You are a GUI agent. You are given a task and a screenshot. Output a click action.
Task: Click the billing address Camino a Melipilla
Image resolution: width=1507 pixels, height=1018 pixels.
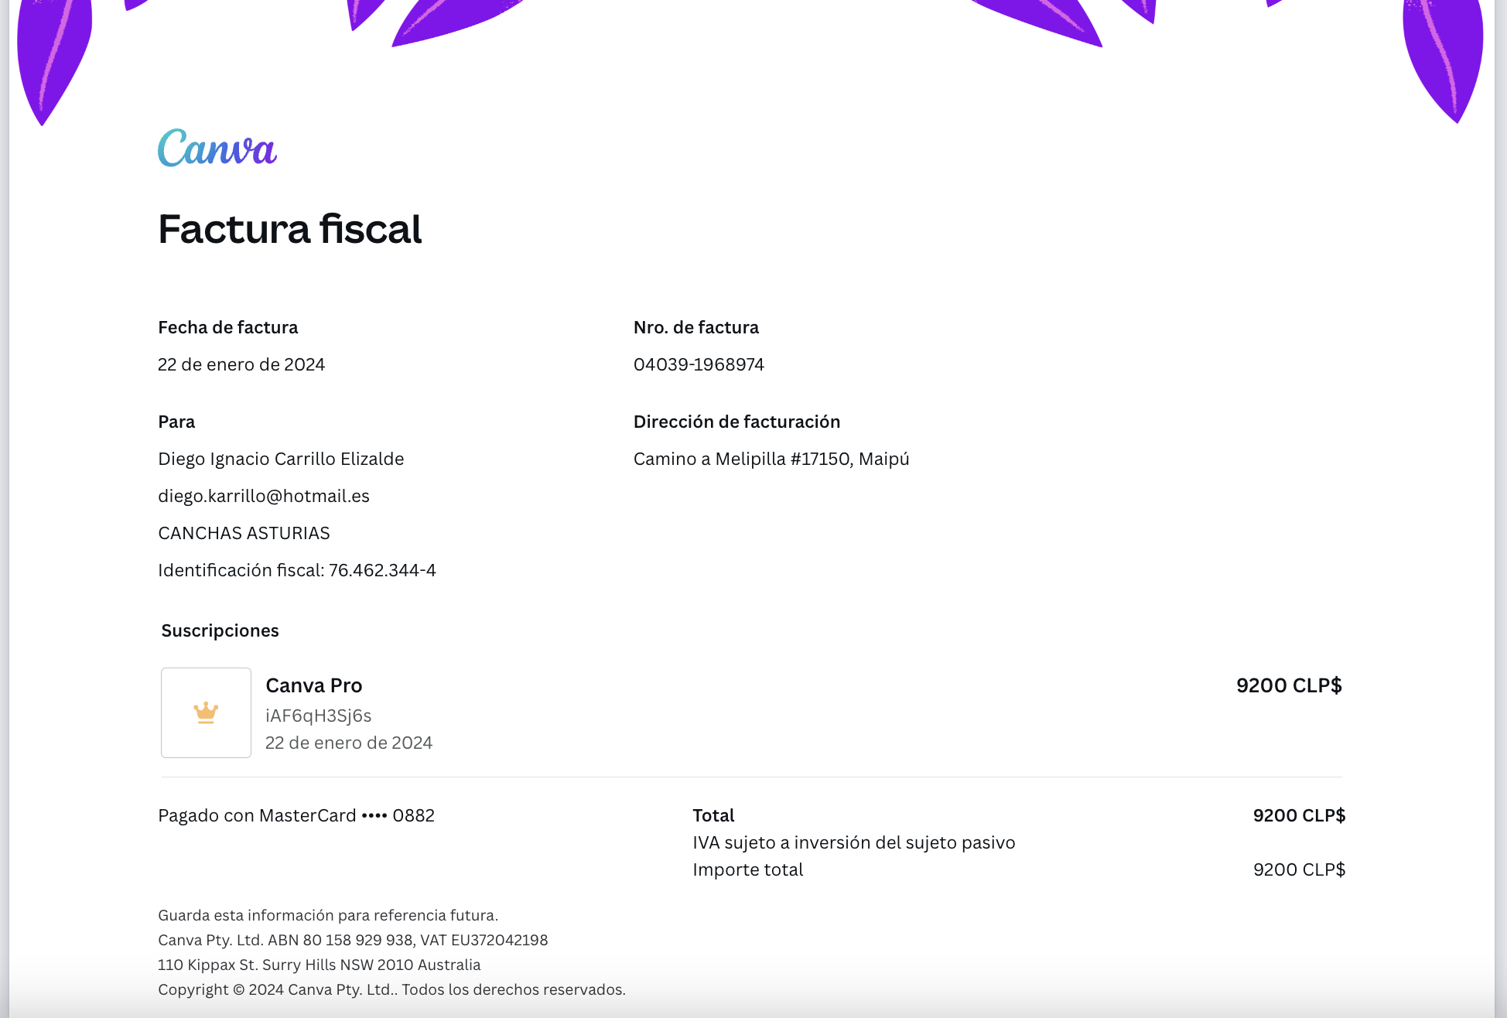pos(771,459)
